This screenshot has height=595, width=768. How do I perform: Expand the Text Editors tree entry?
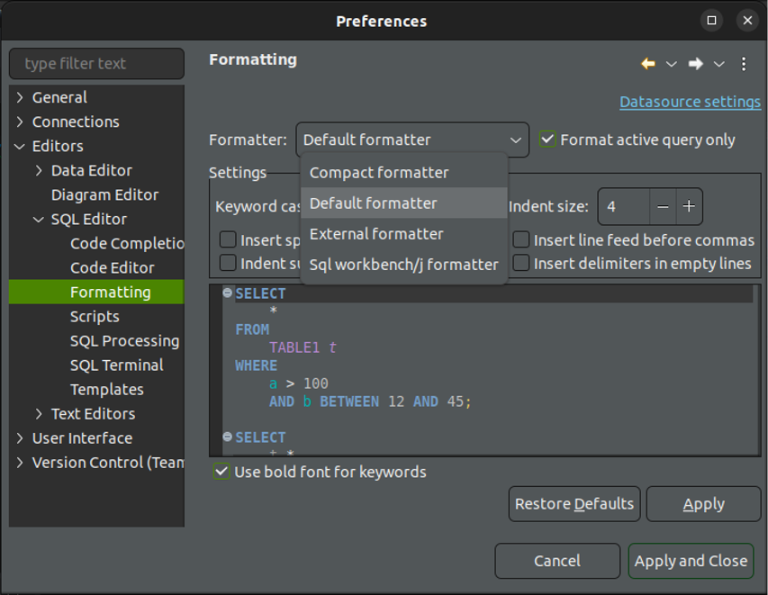click(37, 413)
